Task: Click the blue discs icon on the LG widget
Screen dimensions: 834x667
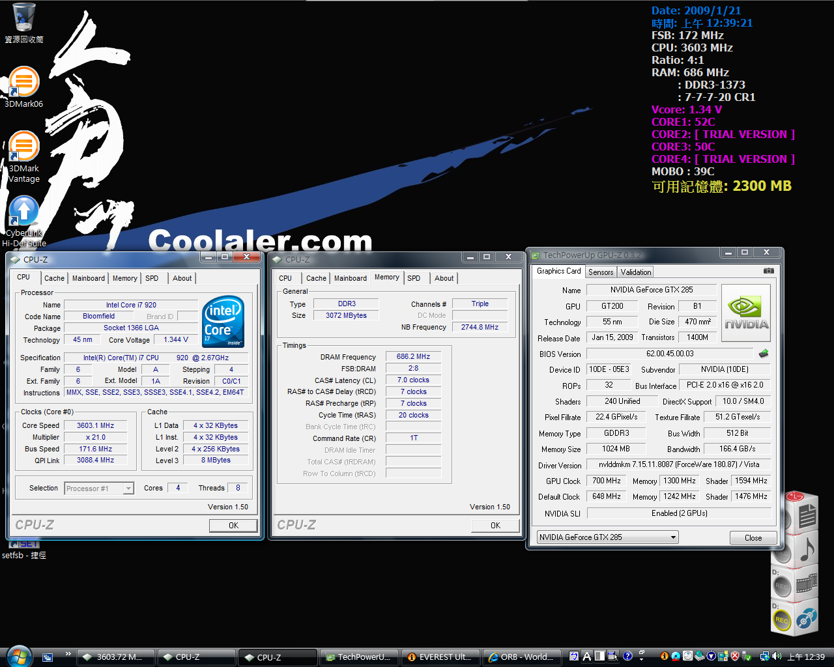Action: click(807, 617)
